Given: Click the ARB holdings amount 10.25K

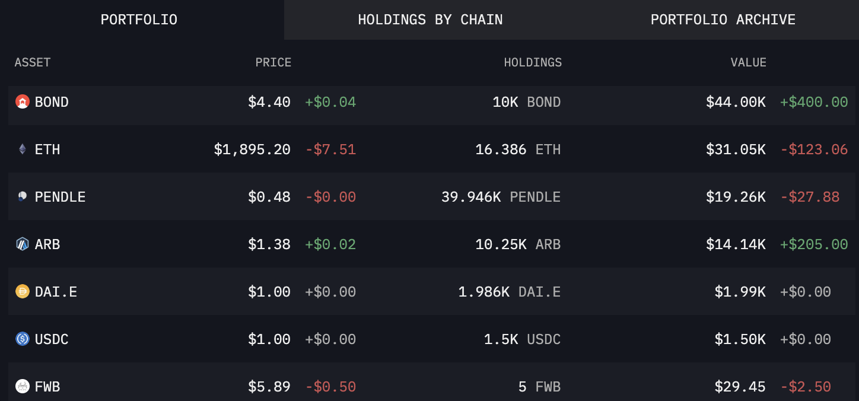Looking at the screenshot, I should (501, 244).
